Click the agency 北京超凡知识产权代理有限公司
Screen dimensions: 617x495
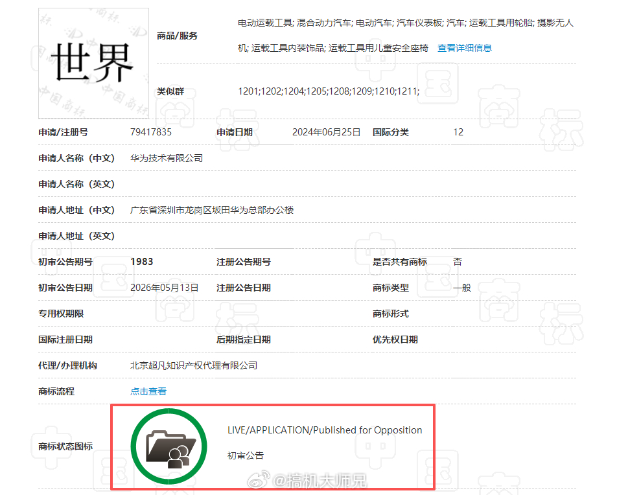194,365
